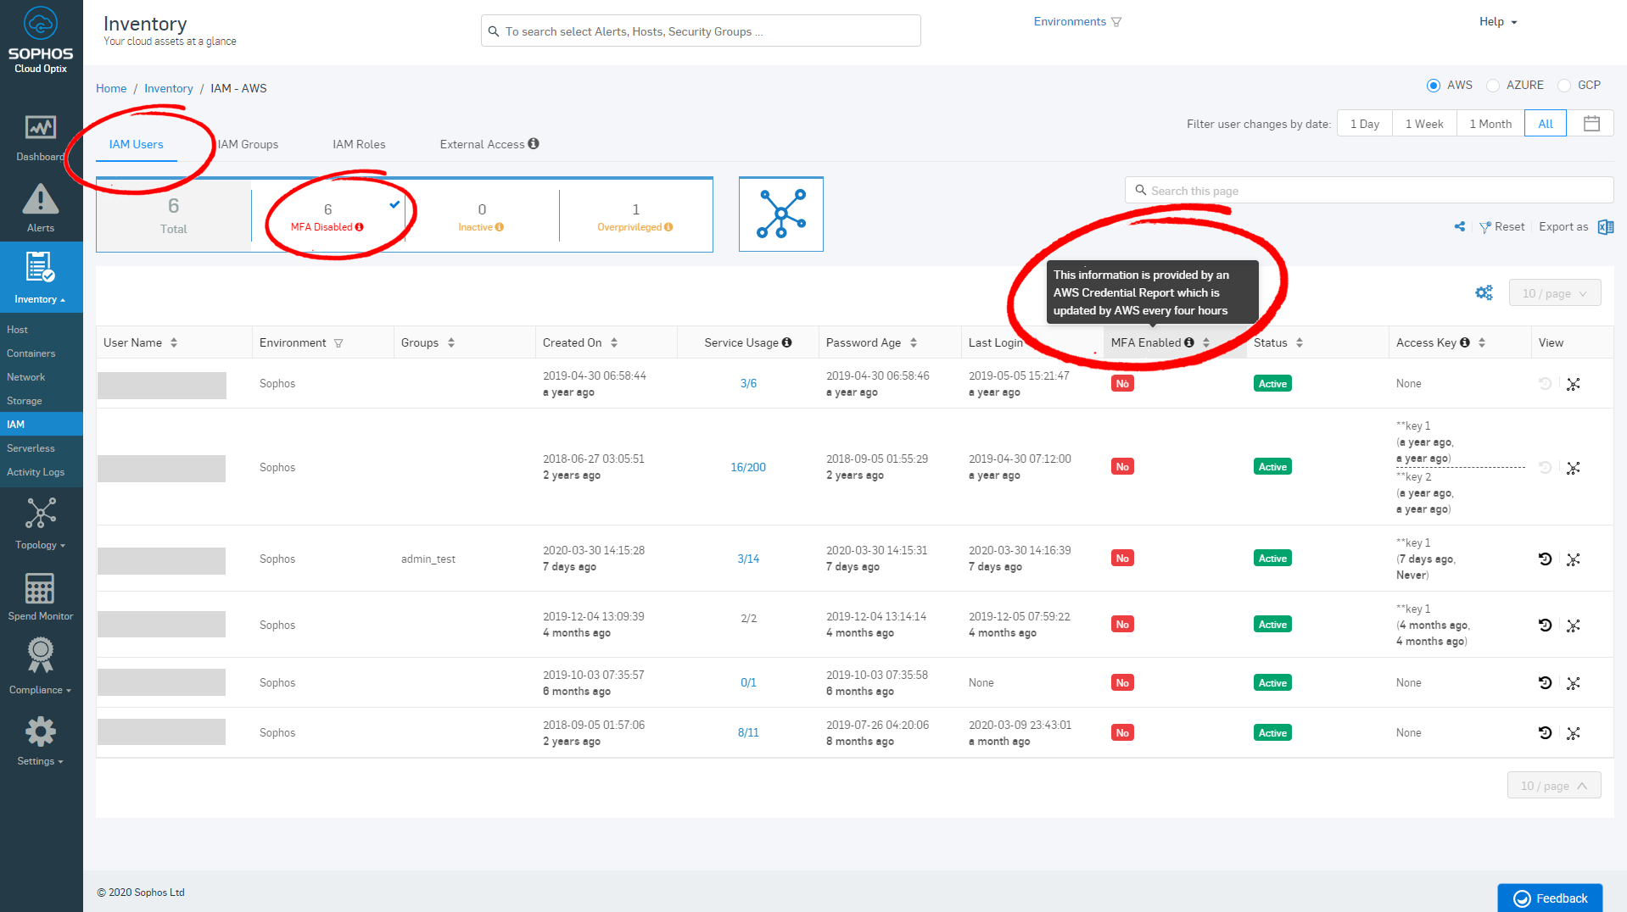
Task: Switch to the IAM Groups tab
Action: pyautogui.click(x=248, y=145)
